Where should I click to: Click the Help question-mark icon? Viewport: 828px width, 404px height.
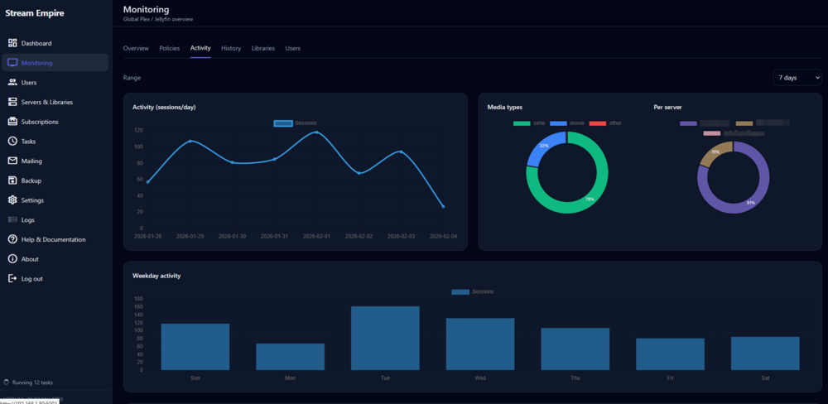[12, 239]
